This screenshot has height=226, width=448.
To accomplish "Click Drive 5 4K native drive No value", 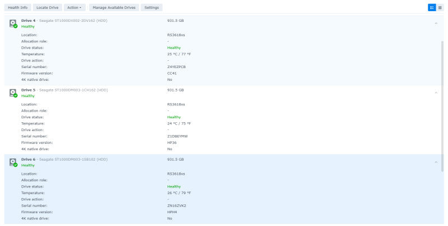I will pos(170,149).
